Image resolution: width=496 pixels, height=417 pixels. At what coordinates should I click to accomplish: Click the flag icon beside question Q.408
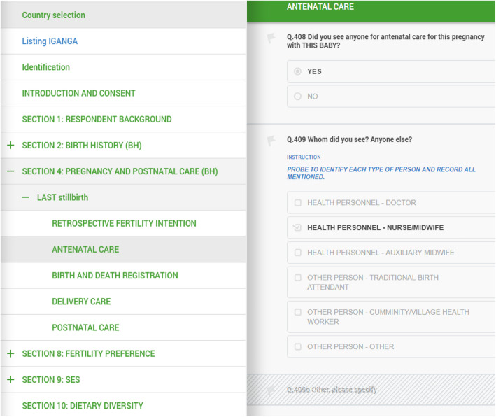(271, 38)
